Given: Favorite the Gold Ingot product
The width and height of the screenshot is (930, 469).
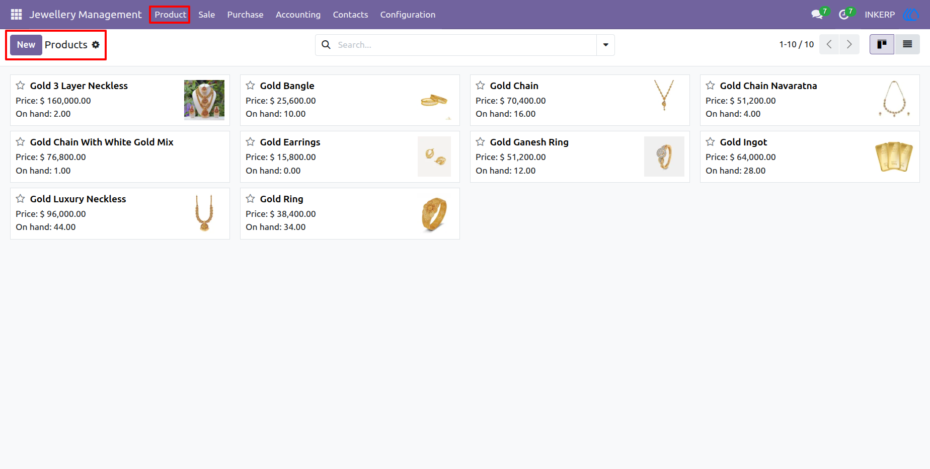Looking at the screenshot, I should (710, 142).
